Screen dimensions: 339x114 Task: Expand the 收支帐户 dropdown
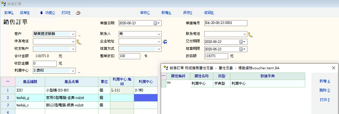pos(73,49)
